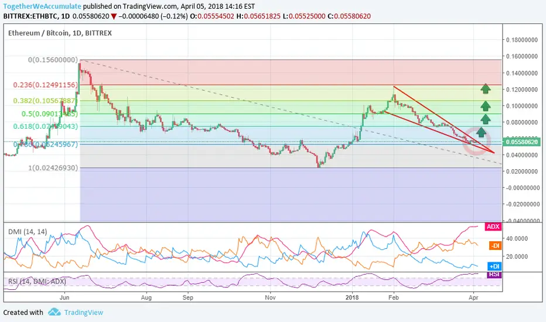Click the ADX indicator label
Image resolution: width=546 pixels, height=322 pixels.
point(493,227)
